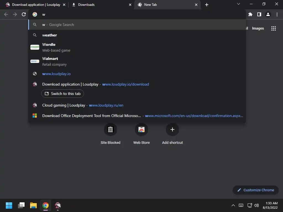Open the Loudplay app in taskbar
Viewport: 283px width, 212px height.
[x=58, y=205]
